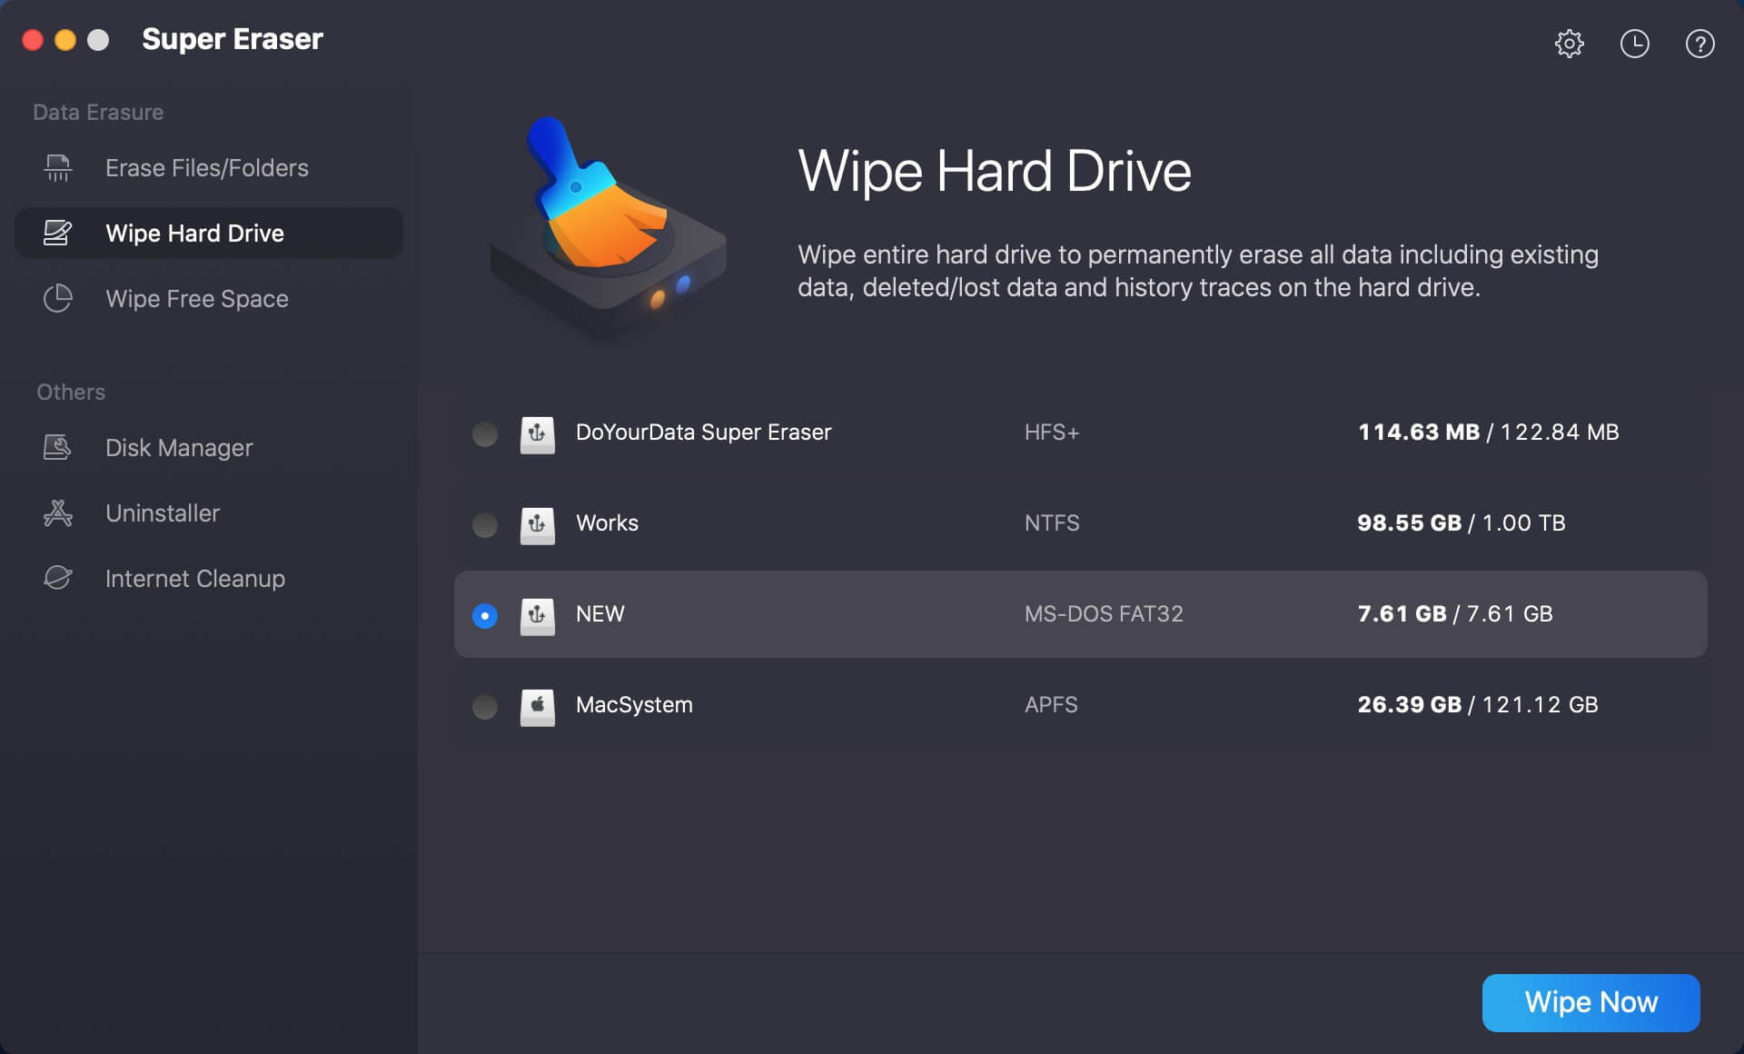Click the 114.63 MB / 122.84 MB size
This screenshot has width=1744, height=1054.
[1488, 433]
